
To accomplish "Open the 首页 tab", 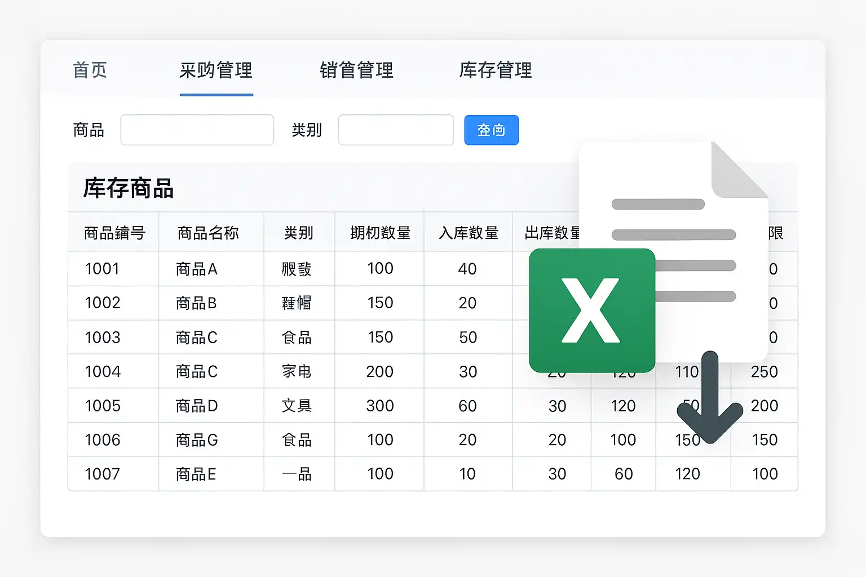I will [90, 70].
